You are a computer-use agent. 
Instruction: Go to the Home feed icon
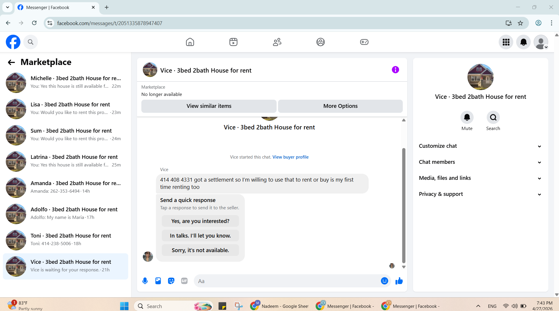(190, 42)
